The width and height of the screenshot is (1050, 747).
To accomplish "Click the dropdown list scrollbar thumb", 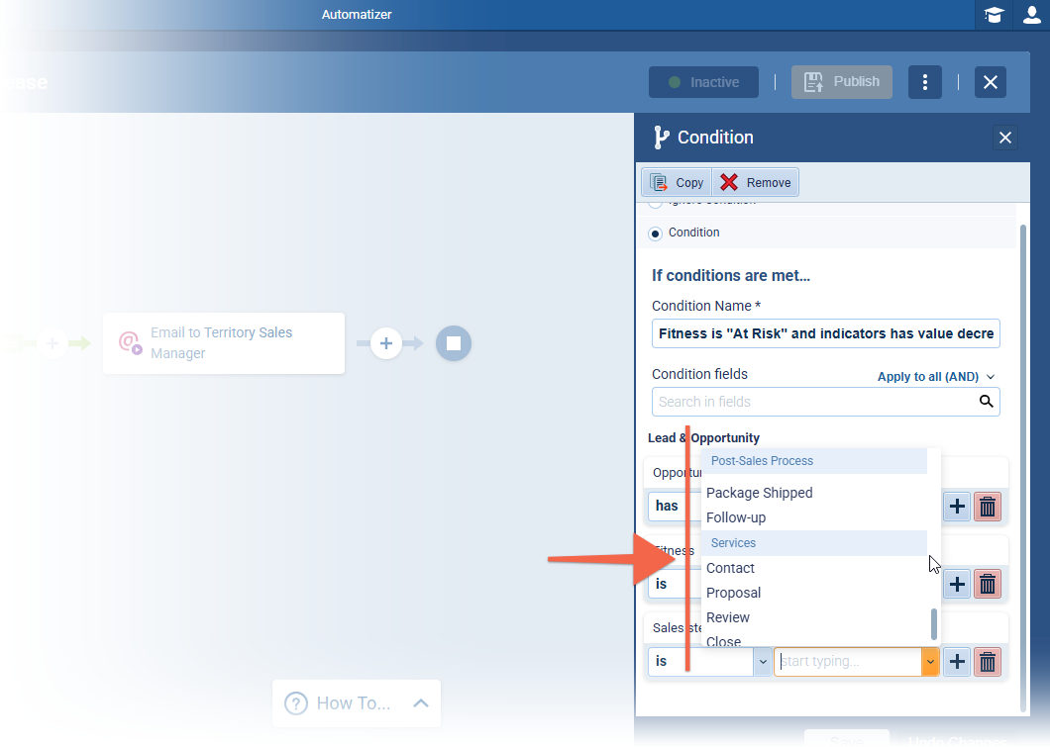I will (933, 623).
